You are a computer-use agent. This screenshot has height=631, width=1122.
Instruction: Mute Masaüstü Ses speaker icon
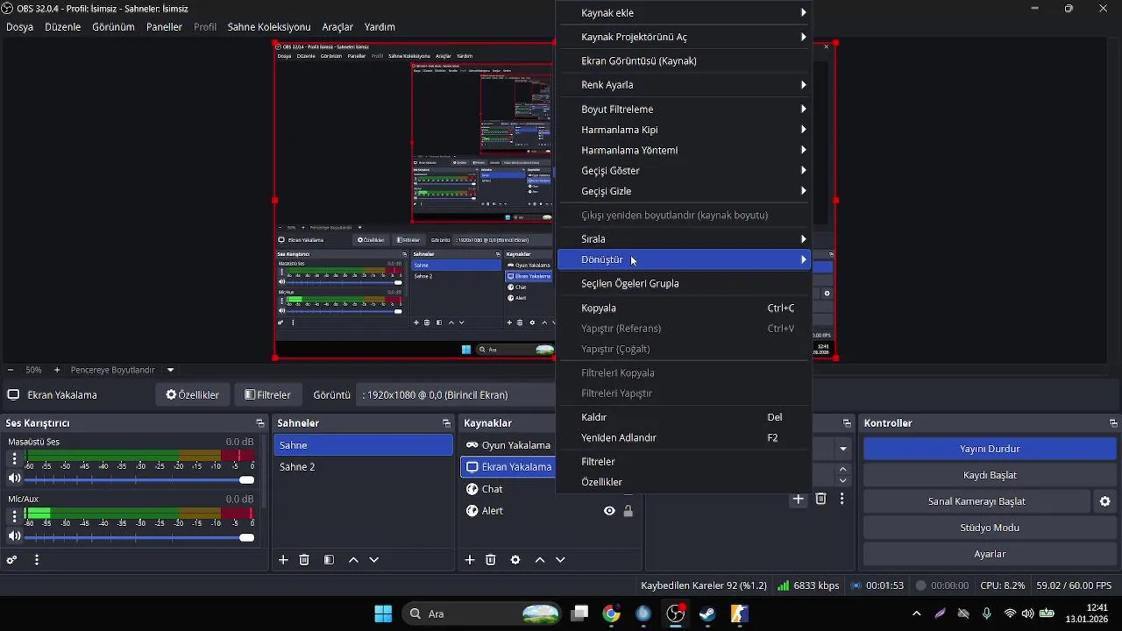pos(14,479)
